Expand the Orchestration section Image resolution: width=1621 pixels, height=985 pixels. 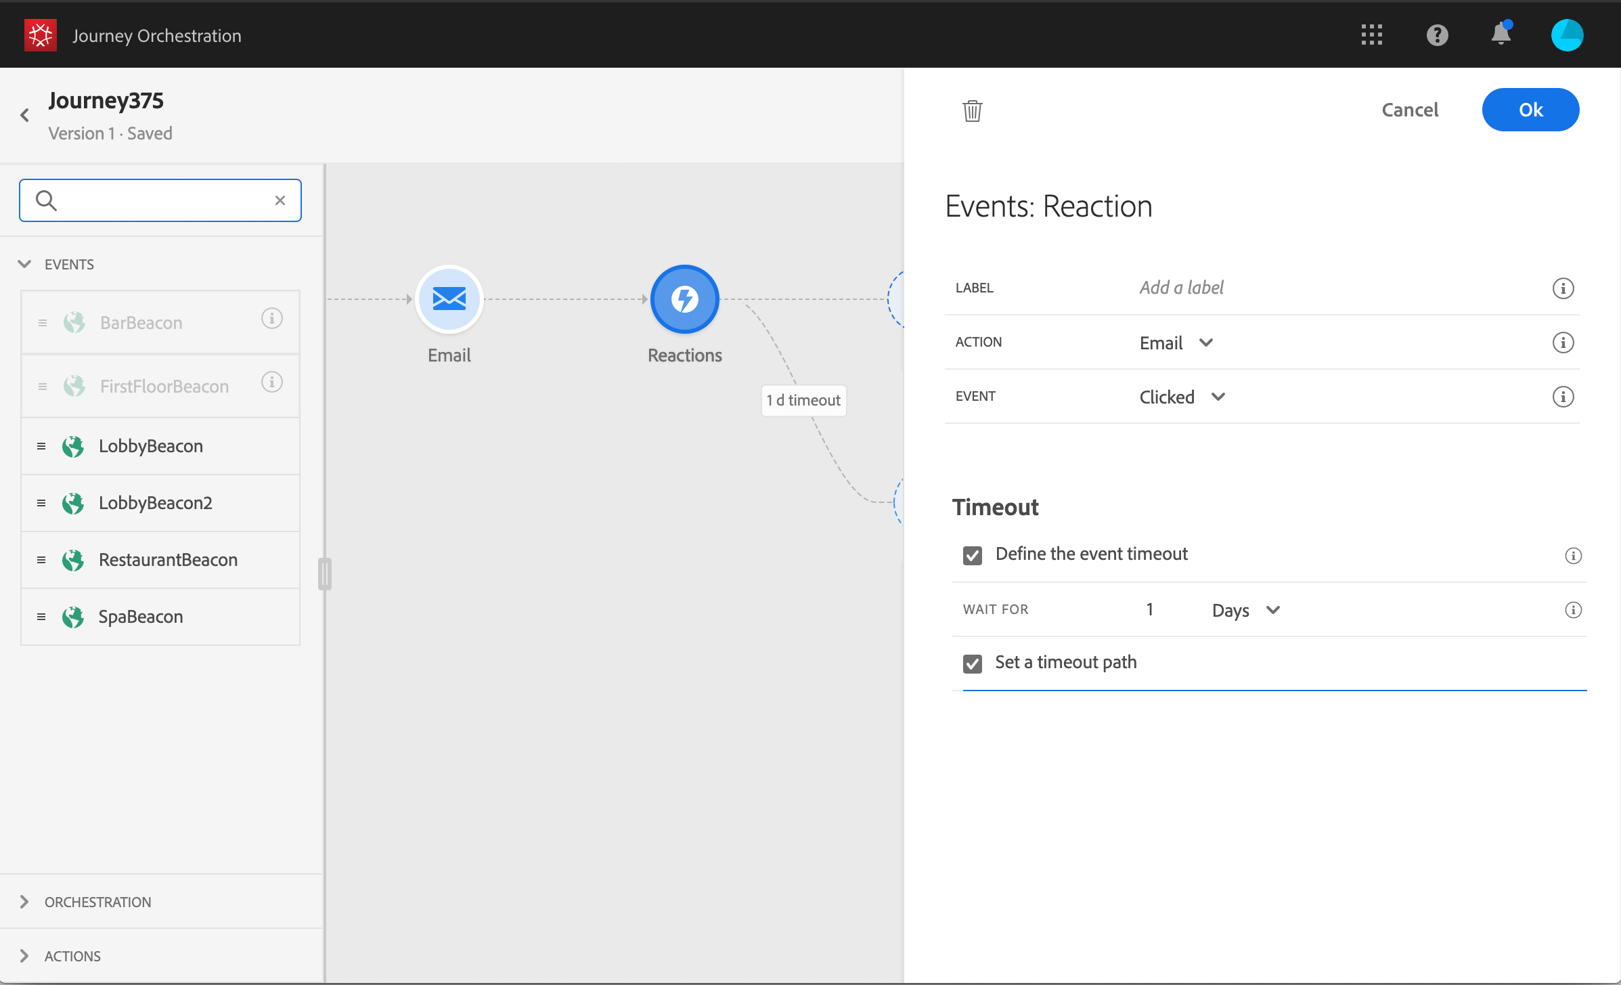pos(97,902)
